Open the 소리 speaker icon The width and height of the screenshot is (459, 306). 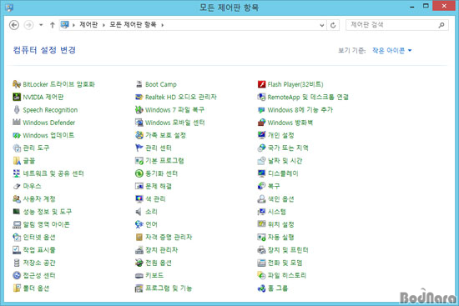(139, 212)
